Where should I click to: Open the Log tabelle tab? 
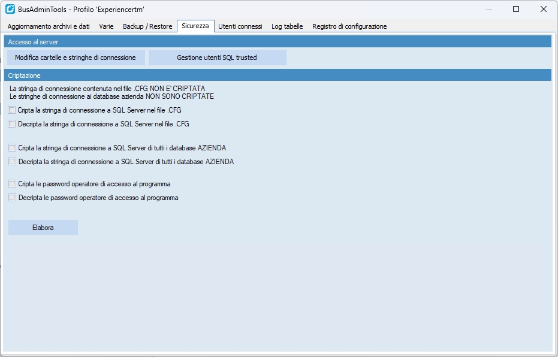[x=287, y=26]
